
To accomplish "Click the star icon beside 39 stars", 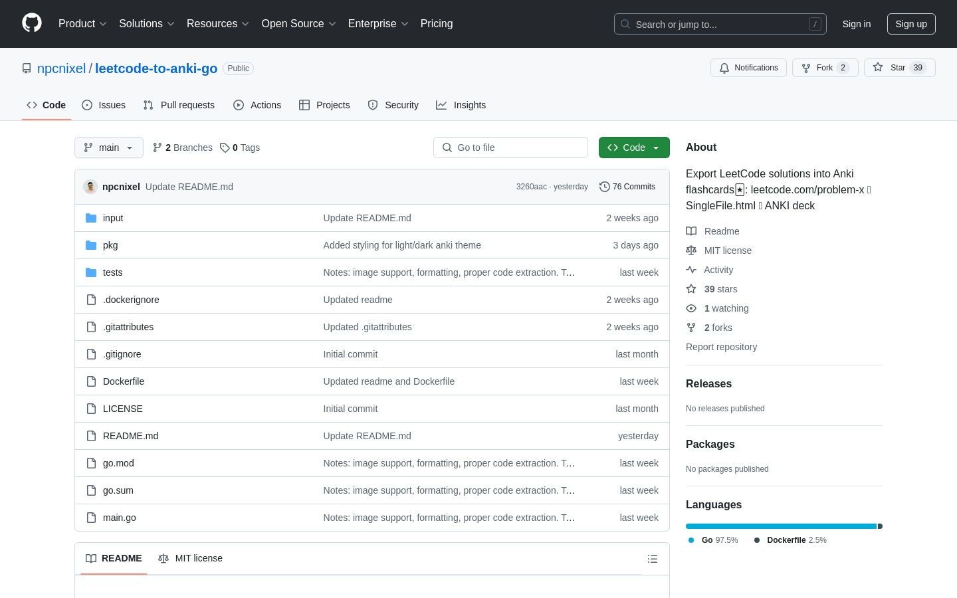I will click(691, 289).
